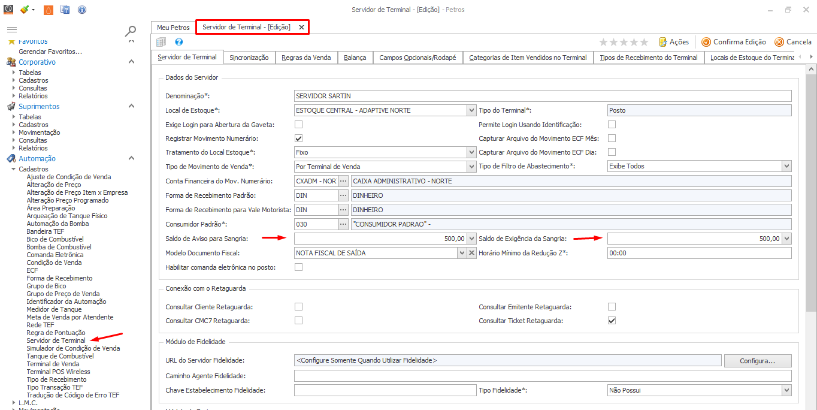817x410 pixels.
Task: Click the right tab scroll arrow
Action: 810,57
